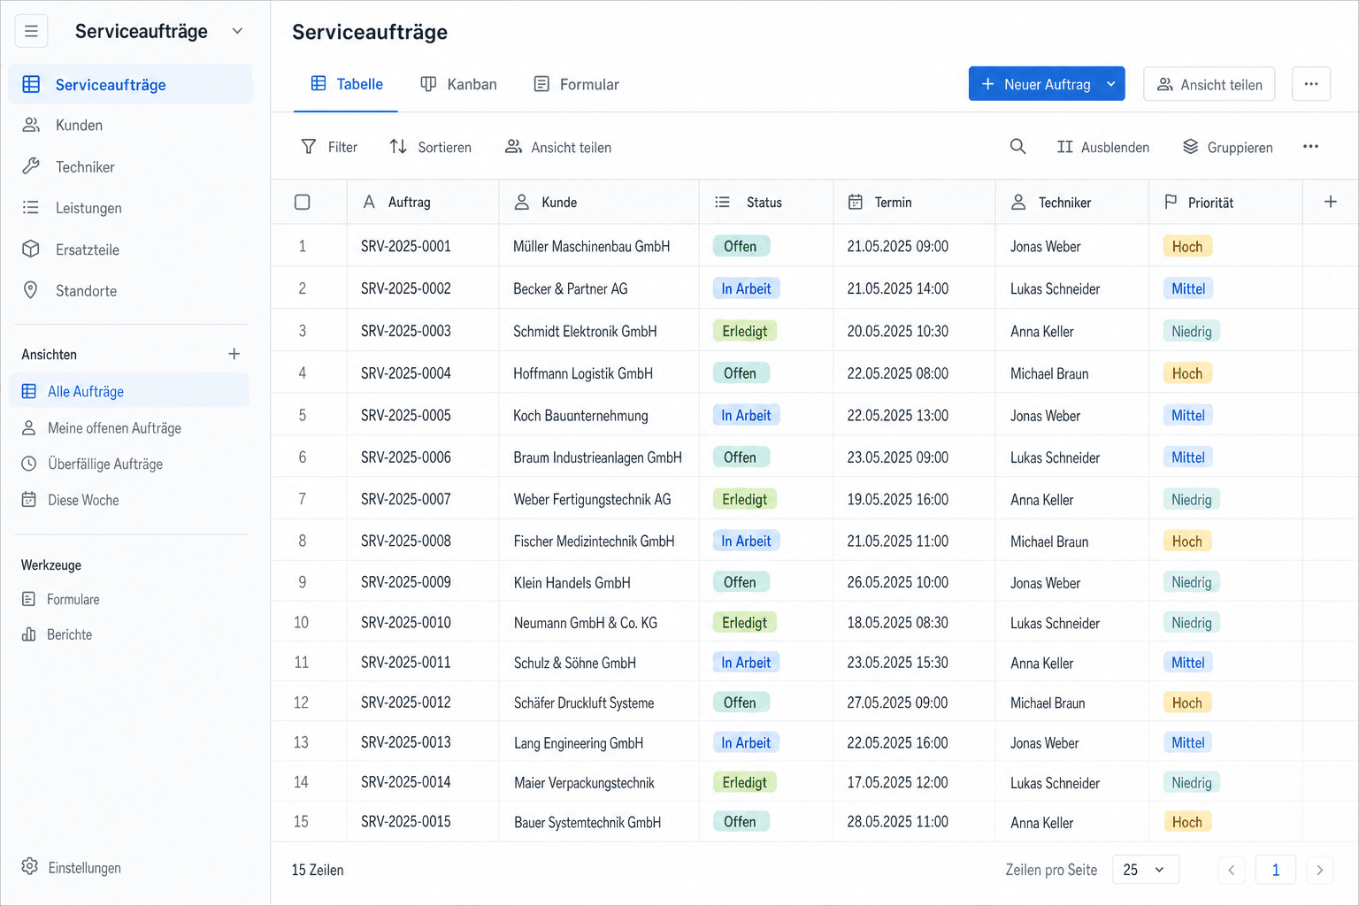Click the Termin column header

[x=915, y=203]
